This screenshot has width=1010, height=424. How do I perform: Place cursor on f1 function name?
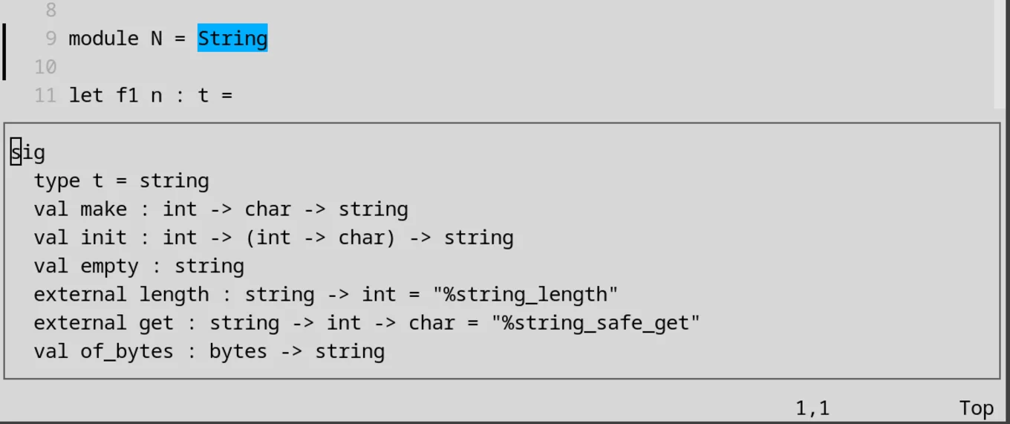[127, 95]
